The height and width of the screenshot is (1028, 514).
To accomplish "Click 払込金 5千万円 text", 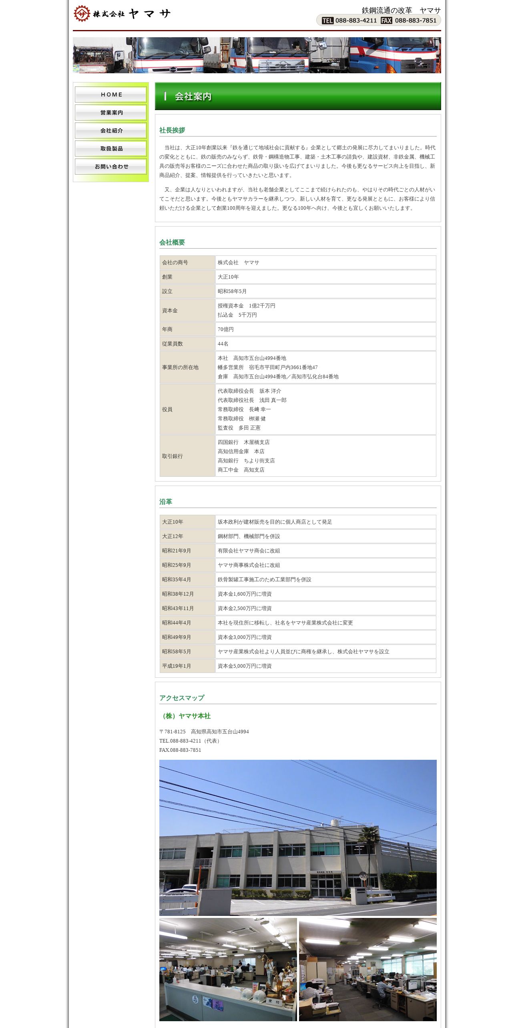I will click(237, 315).
